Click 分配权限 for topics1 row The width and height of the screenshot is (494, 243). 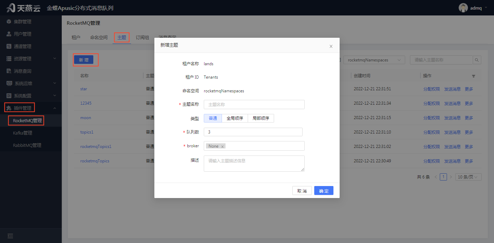click(x=432, y=132)
